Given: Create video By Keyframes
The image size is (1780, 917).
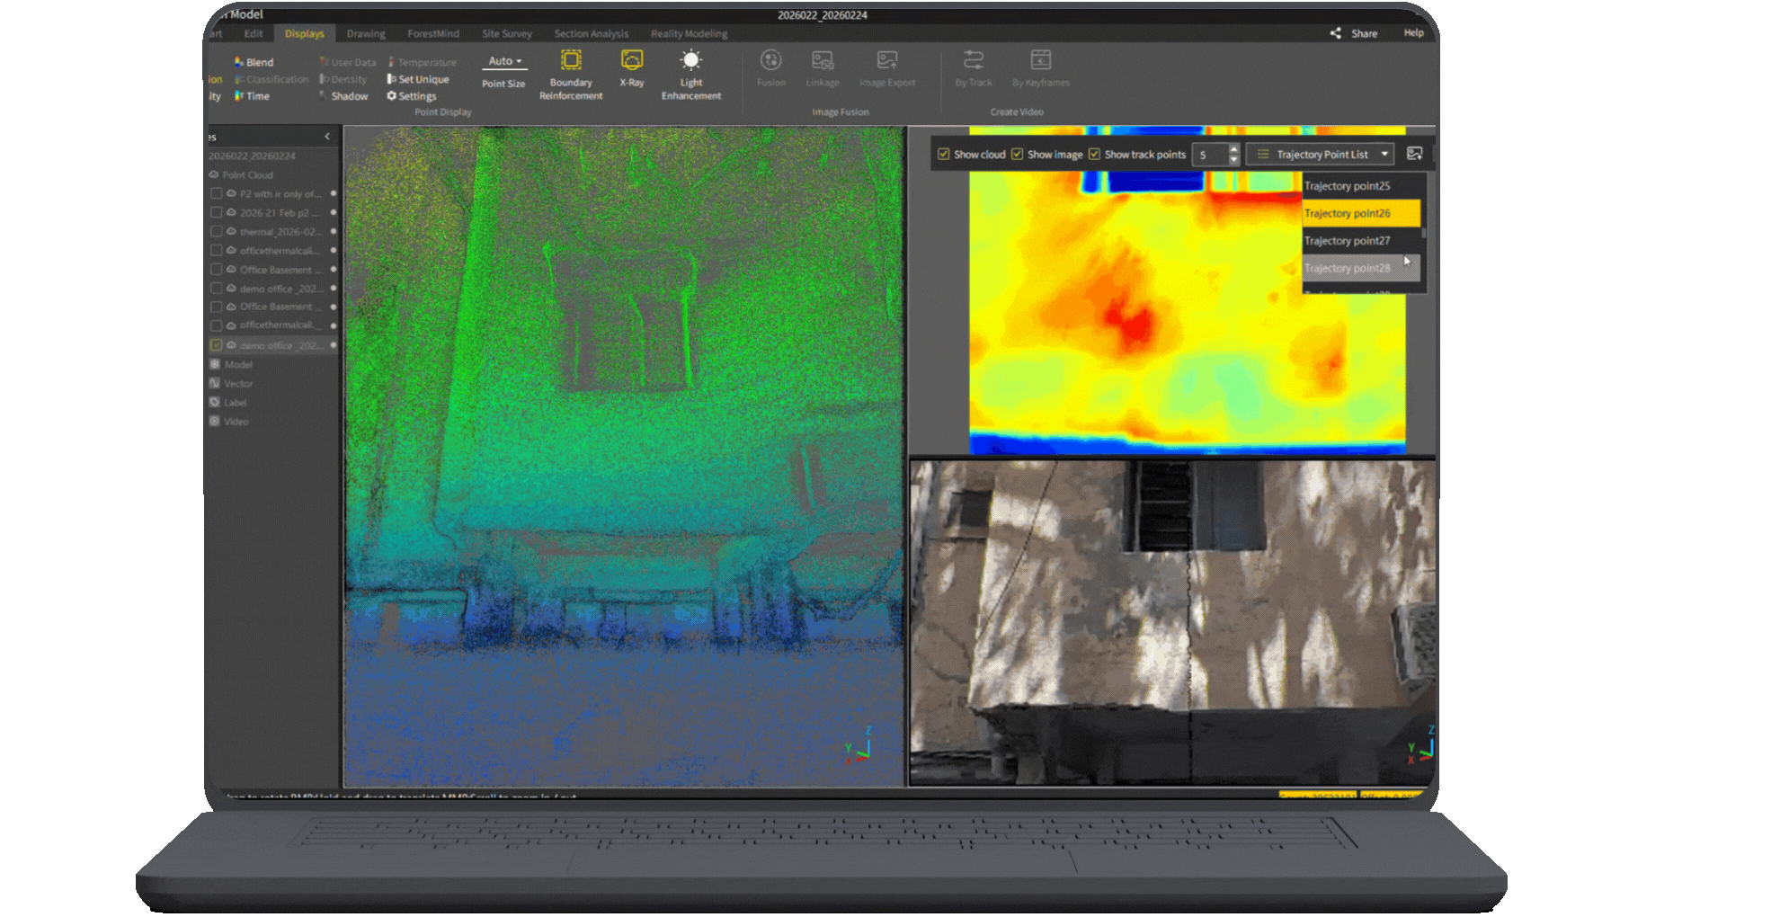Looking at the screenshot, I should (1040, 61).
